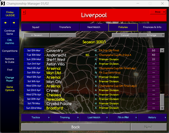Screen dimensions: 169x133
Task: Open Anderlecht club from fixtures list
Action: 56,55
